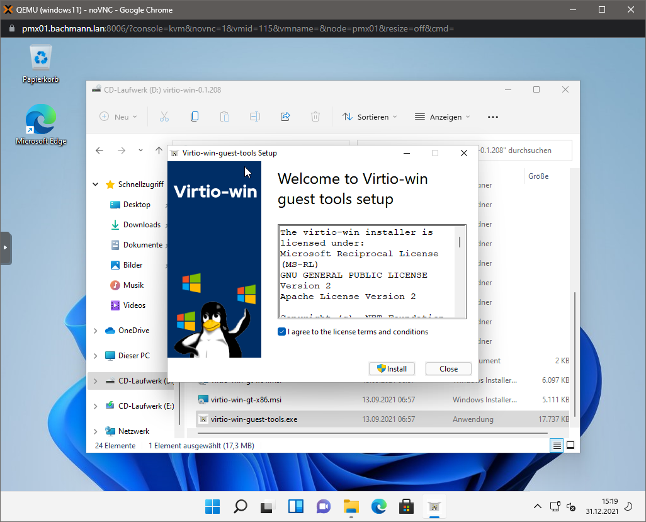This screenshot has width=646, height=522.
Task: Uncheck the license agreement checkbox
Action: pyautogui.click(x=282, y=332)
